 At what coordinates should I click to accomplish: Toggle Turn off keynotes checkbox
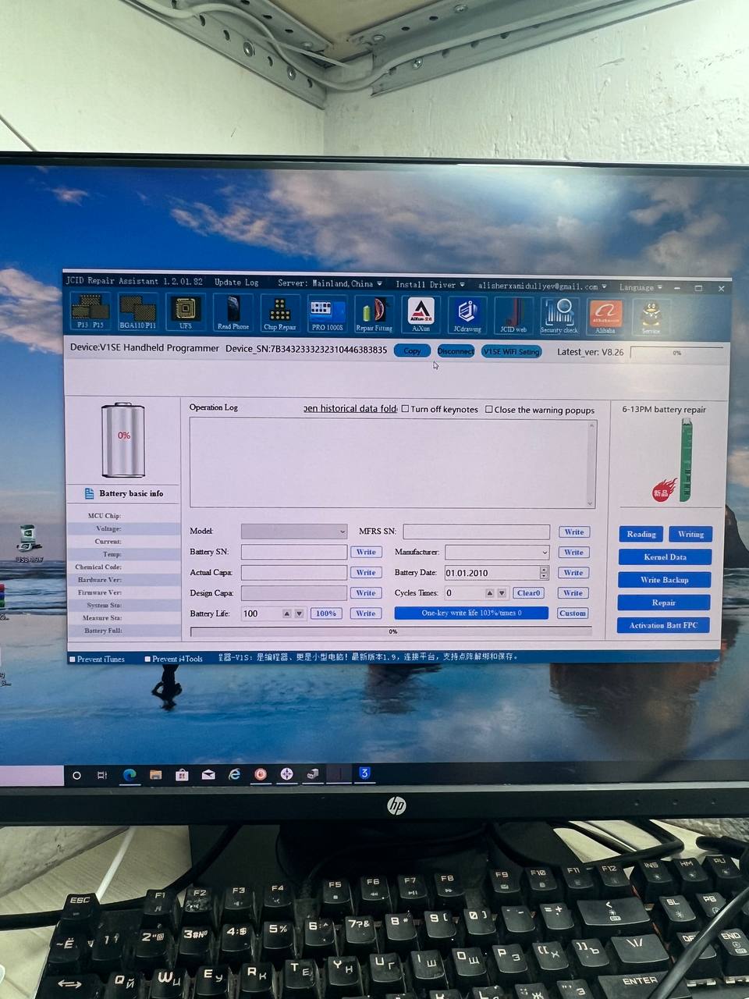pos(405,408)
